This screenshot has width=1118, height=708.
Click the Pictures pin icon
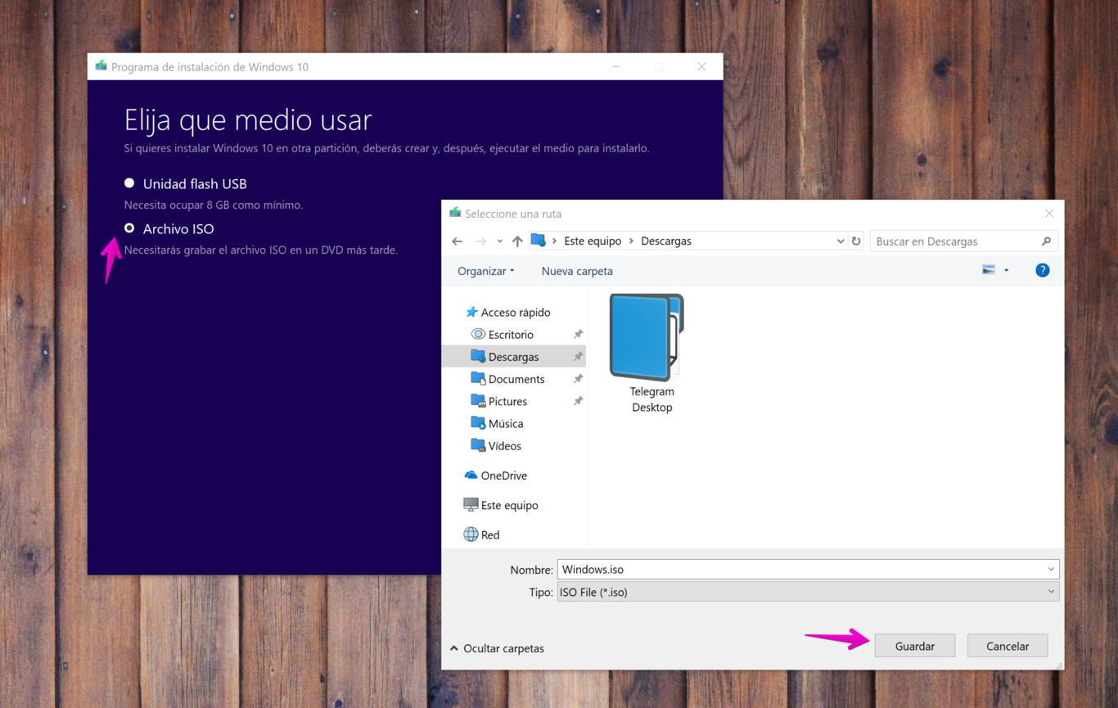[578, 401]
